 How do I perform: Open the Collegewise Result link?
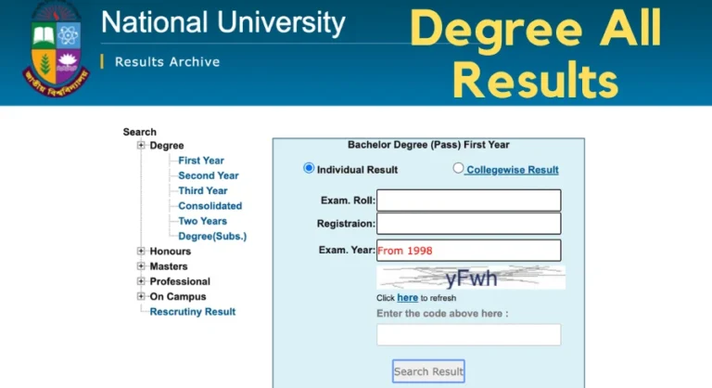point(512,170)
